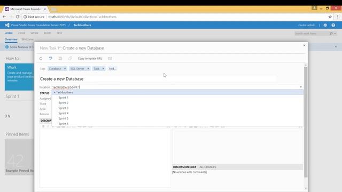Click the refresh work item icon
This screenshot has width=342, height=192.
pyautogui.click(x=41, y=58)
